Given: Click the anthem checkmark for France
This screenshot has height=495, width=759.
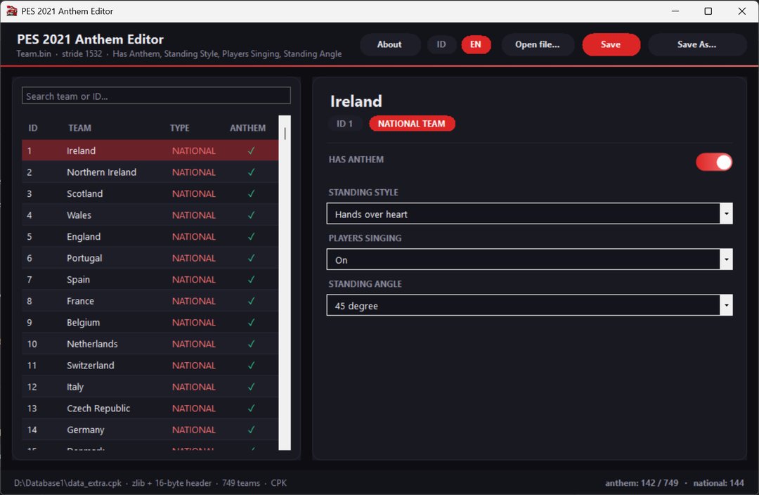Looking at the screenshot, I should (x=251, y=301).
